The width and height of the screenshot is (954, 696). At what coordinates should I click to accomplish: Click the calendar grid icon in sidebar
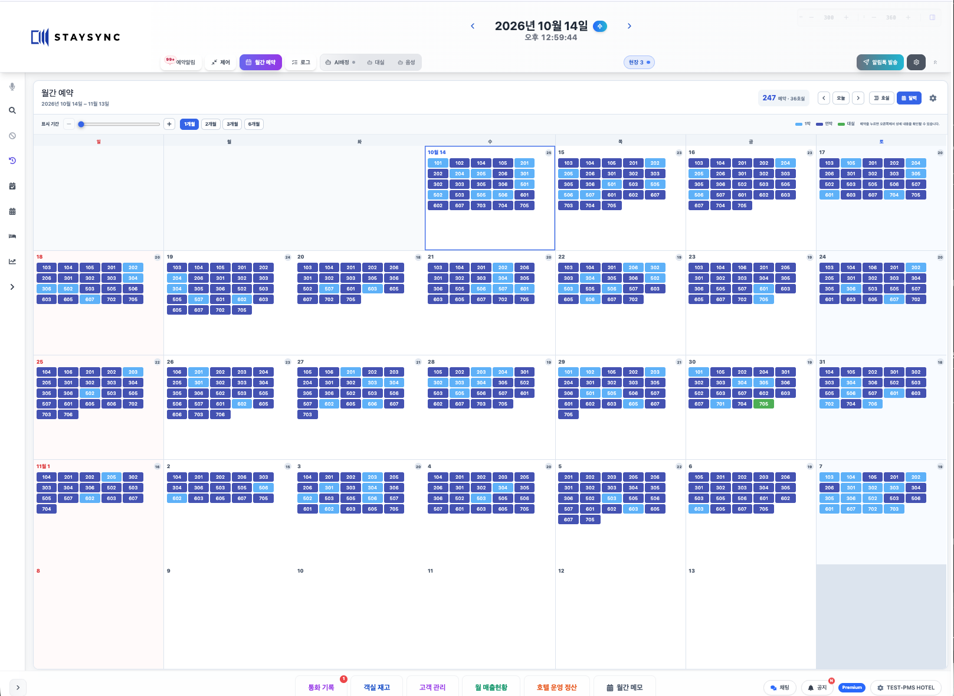[x=12, y=211]
